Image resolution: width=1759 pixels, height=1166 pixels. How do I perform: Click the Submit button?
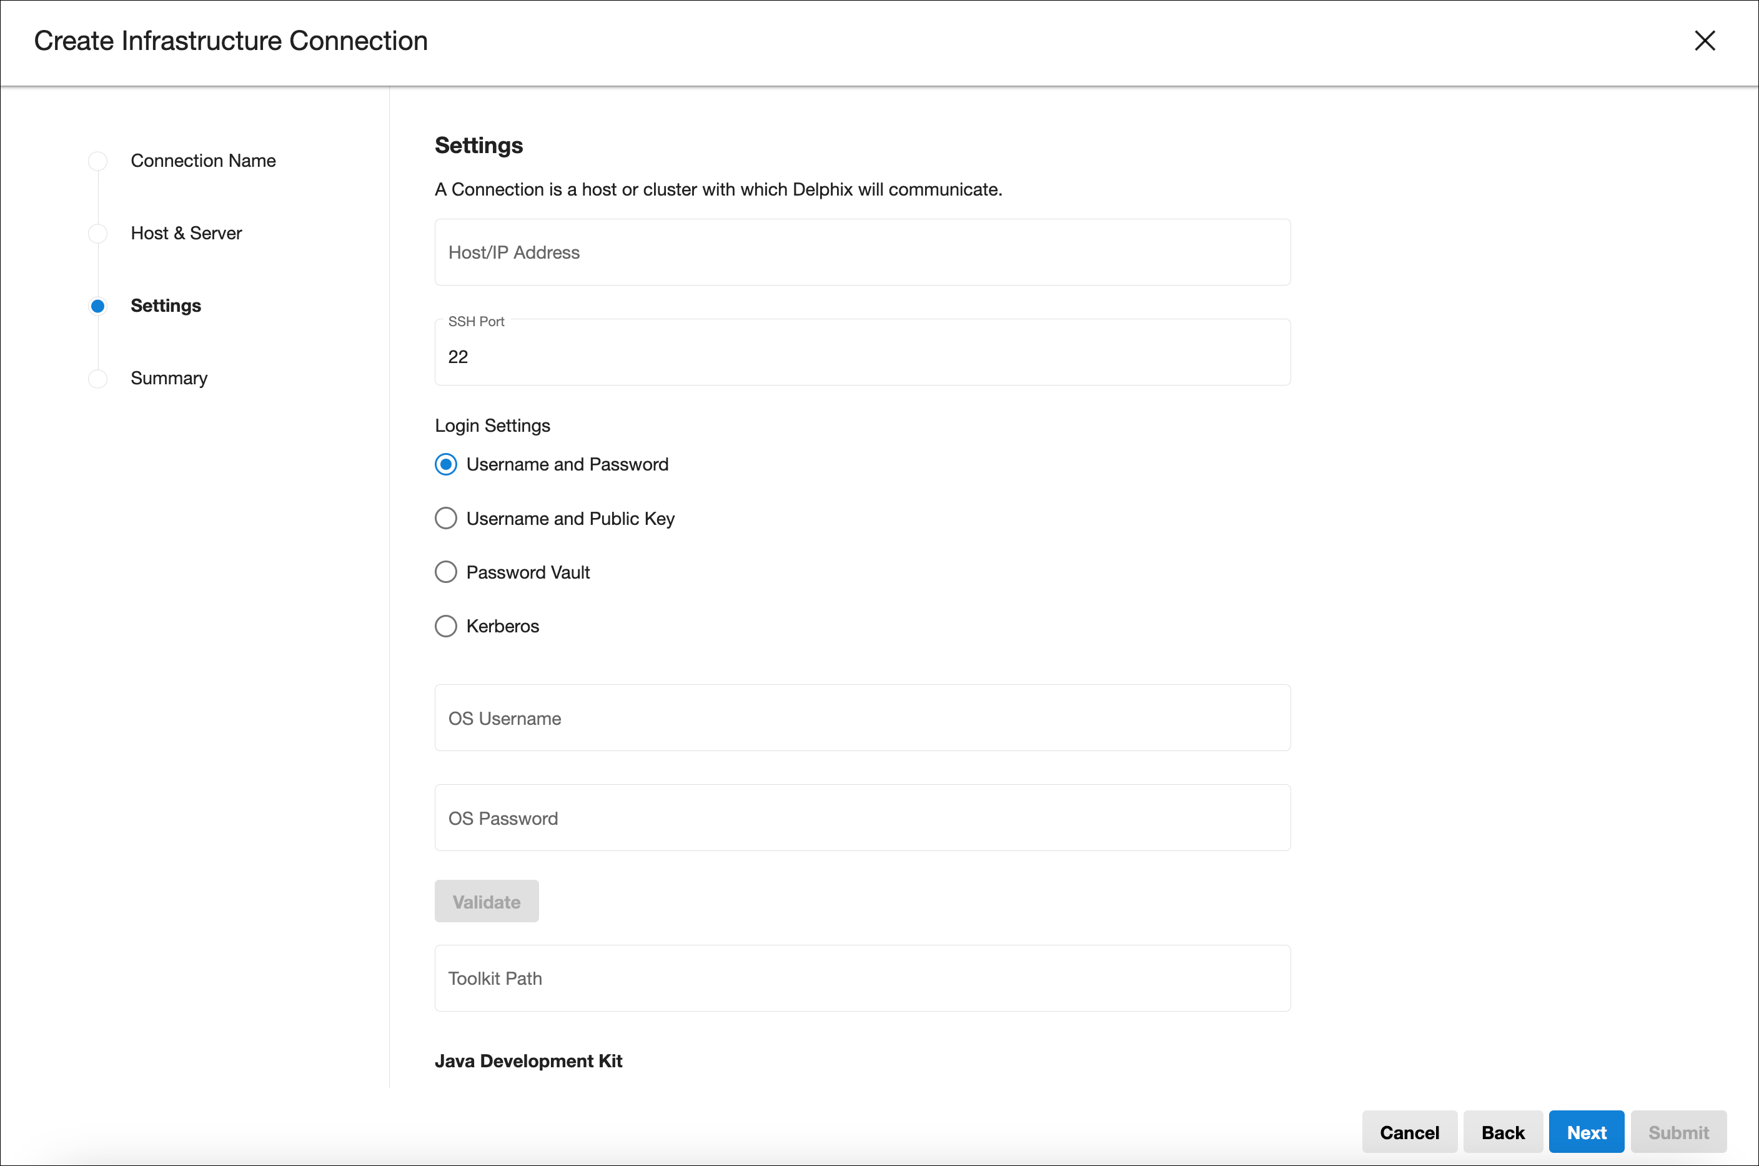coord(1678,1132)
